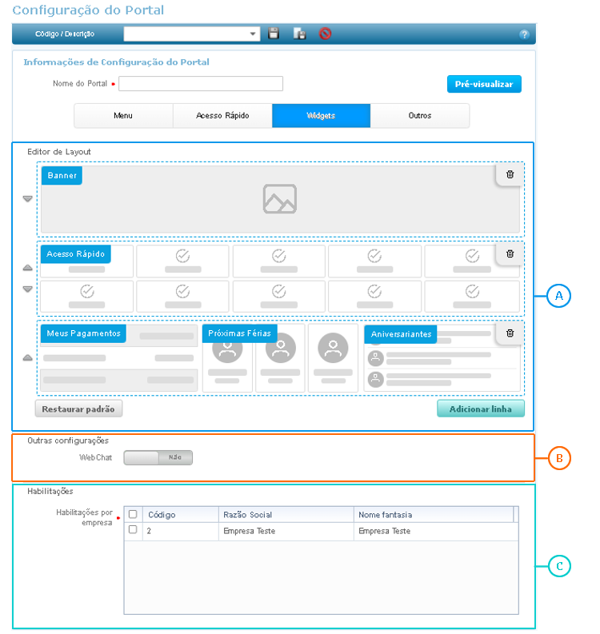Move Acesso Rápido row down with arrow

tap(28, 289)
